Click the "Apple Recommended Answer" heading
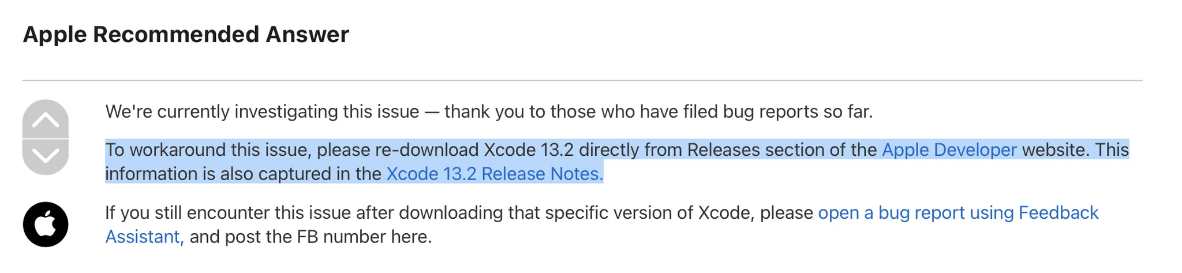This screenshot has width=1182, height=273. [x=186, y=35]
